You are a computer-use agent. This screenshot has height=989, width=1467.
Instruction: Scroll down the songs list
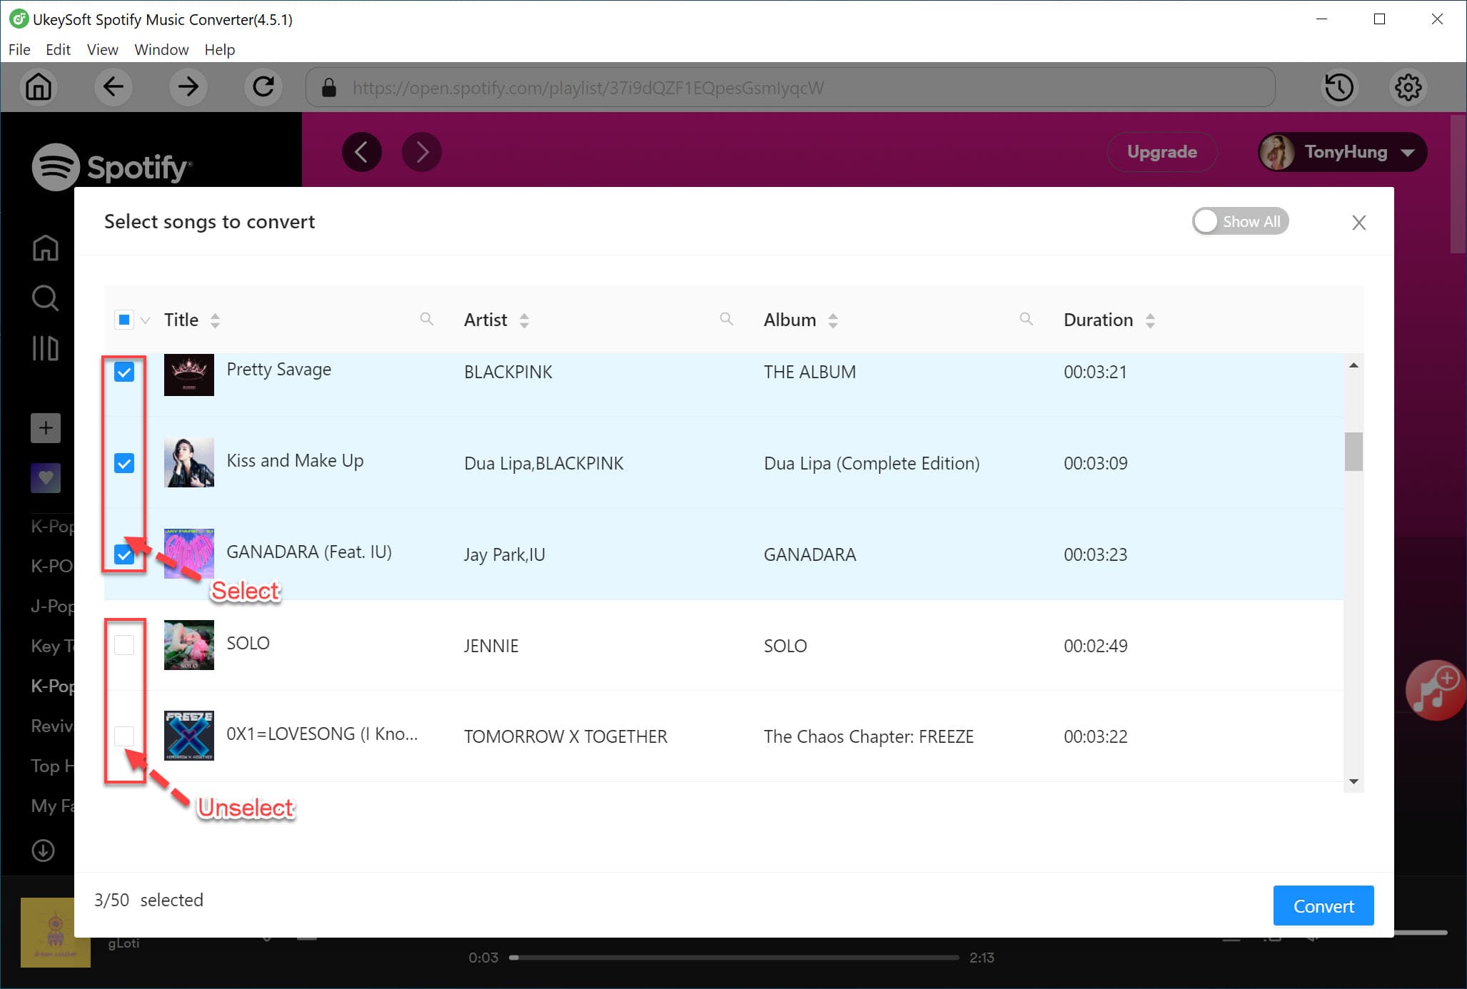point(1356,781)
